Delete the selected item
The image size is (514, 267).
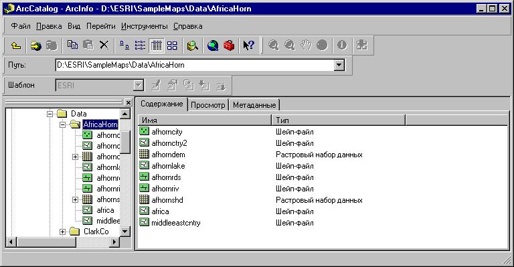(x=104, y=45)
